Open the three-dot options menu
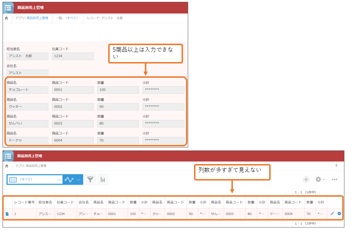This screenshot has height=233, width=351. tap(334, 179)
